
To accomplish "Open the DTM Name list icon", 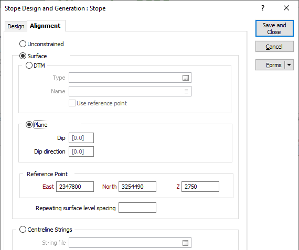I will 186,92.
